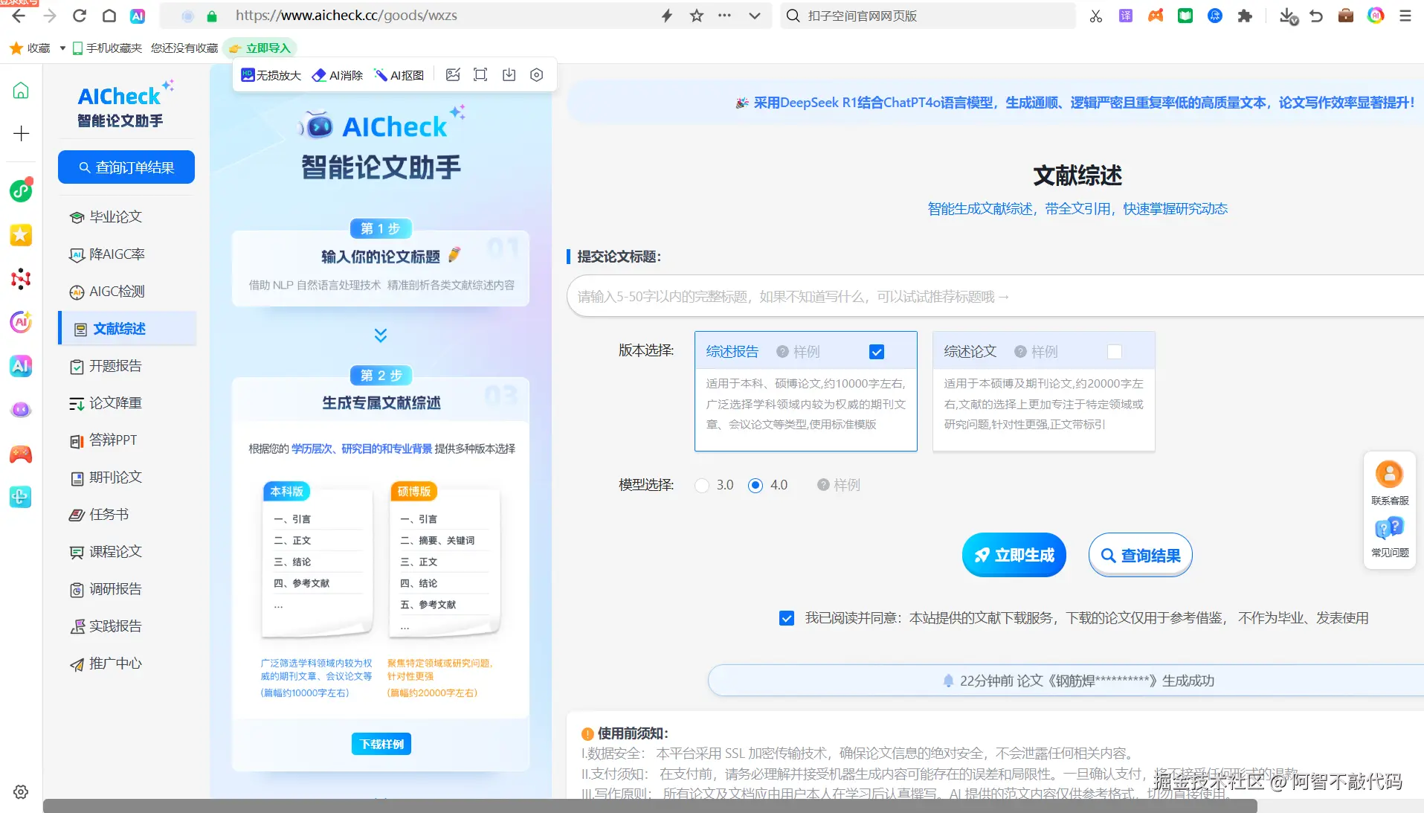Open 任务书 menu item

click(x=99, y=515)
